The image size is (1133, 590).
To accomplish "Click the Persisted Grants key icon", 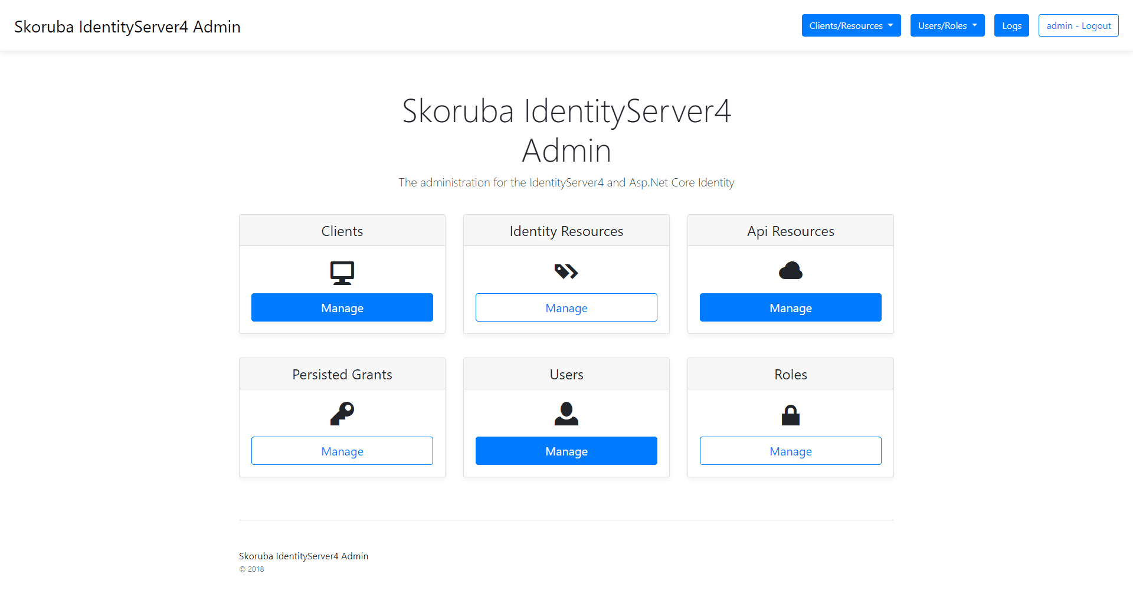I will tap(342, 414).
